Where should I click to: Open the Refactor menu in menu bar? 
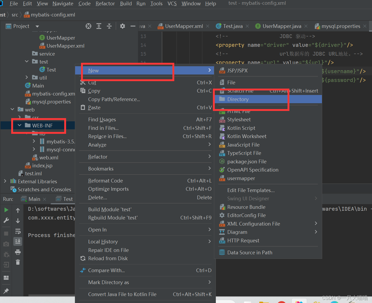(105, 3)
